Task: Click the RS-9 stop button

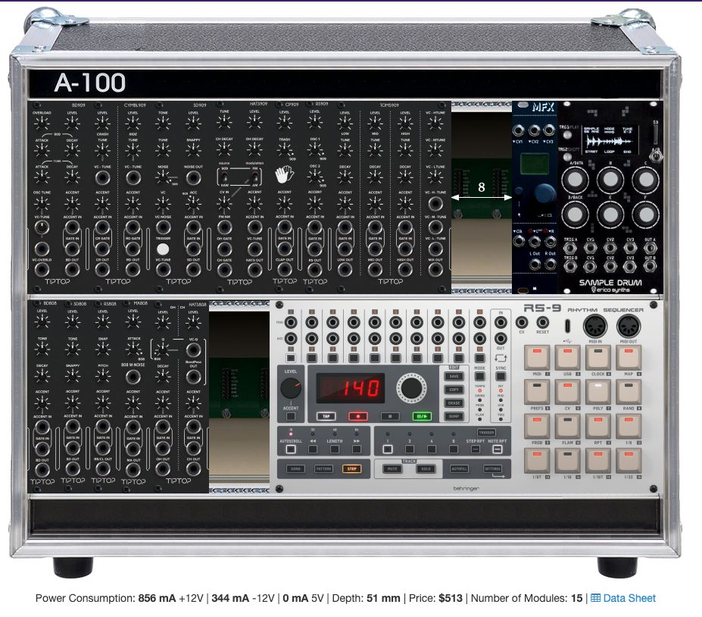Action: point(390,416)
